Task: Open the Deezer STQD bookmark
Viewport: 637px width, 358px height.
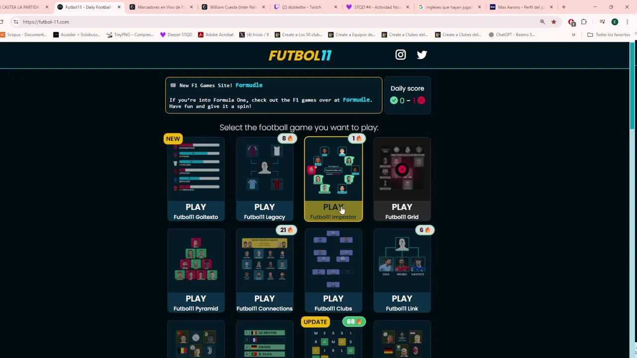Action: pyautogui.click(x=176, y=35)
